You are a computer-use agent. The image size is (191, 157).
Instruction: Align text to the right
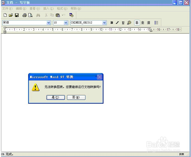click(x=148, y=23)
